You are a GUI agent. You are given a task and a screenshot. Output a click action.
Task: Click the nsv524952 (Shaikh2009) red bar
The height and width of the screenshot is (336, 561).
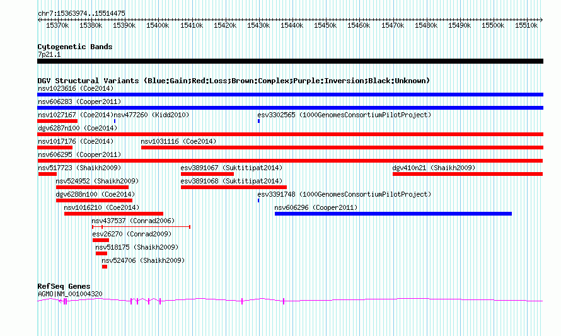[92, 187]
